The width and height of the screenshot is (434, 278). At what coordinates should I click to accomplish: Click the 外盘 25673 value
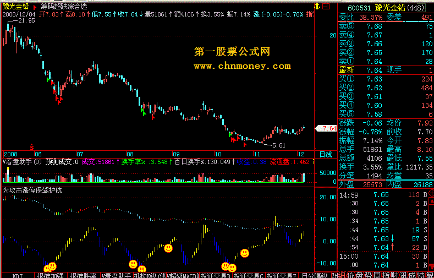372,184
